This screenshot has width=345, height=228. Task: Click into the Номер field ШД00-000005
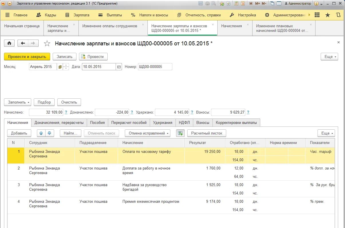(x=155, y=67)
